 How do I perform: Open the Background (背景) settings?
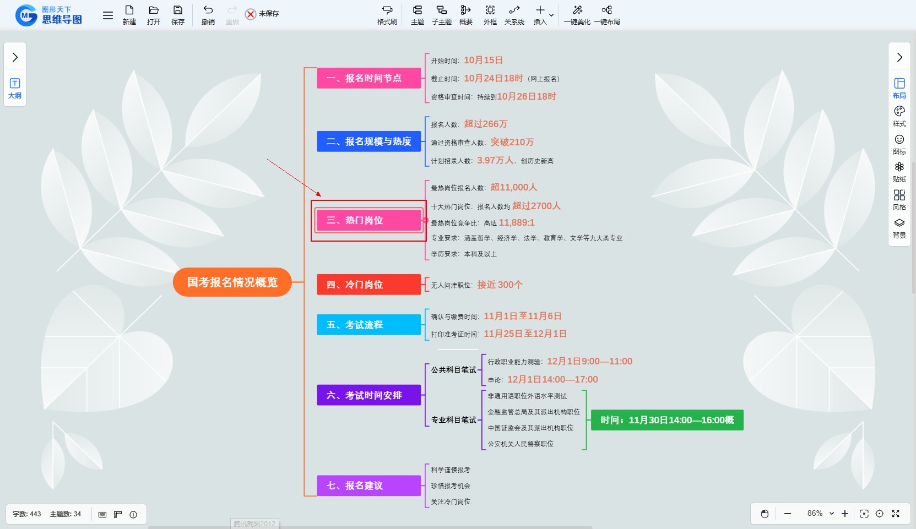[899, 228]
